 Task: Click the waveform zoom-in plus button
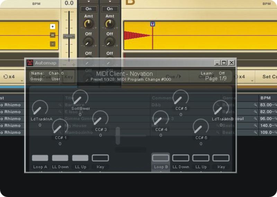(53, 27)
